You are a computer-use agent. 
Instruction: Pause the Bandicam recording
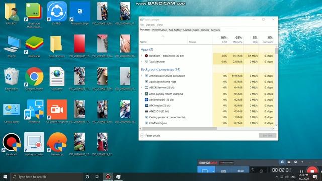tap(301, 171)
